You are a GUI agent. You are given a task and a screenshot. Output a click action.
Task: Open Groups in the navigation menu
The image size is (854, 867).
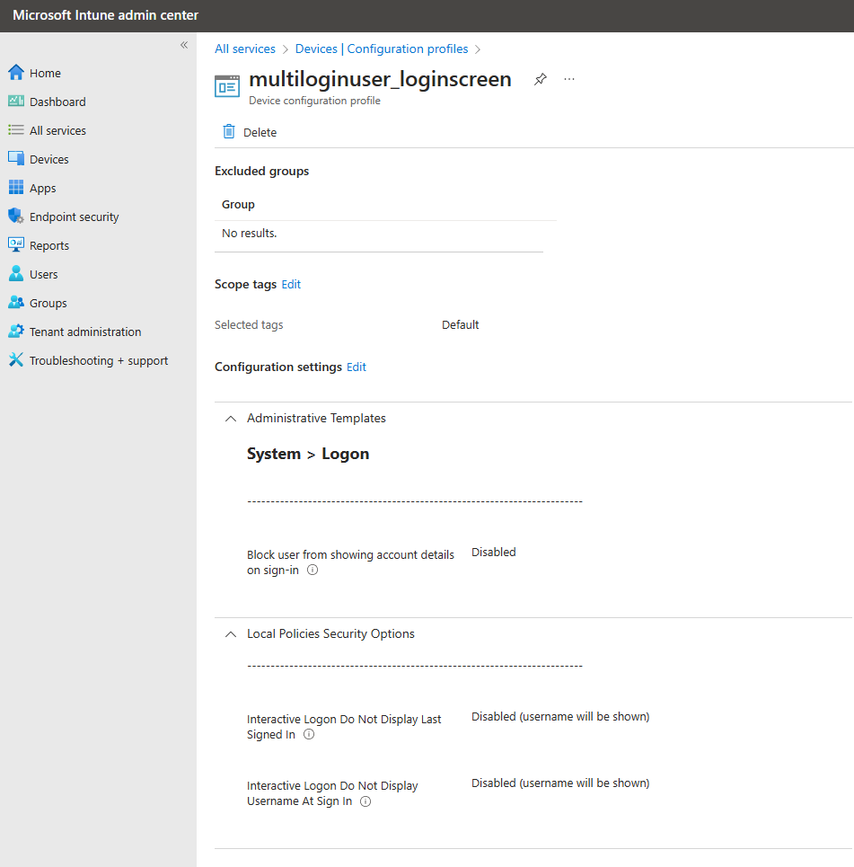pos(48,303)
